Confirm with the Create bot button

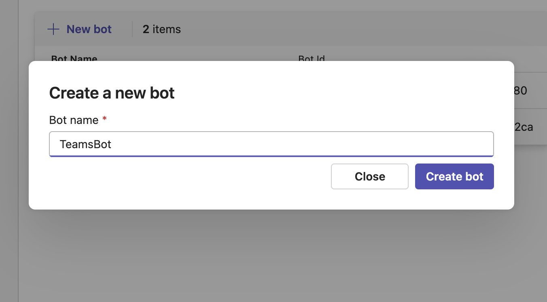(454, 176)
